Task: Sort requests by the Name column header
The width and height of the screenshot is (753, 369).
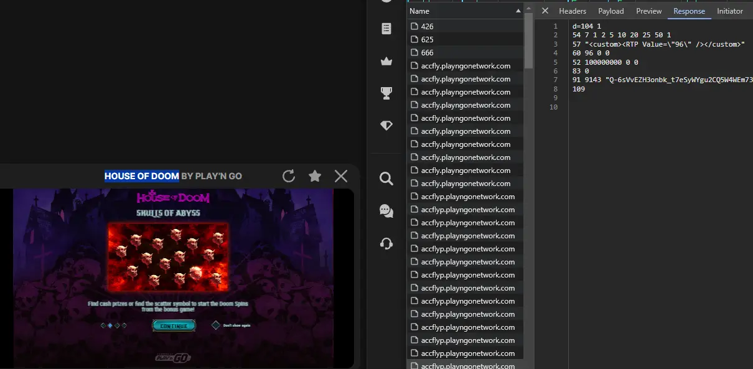Action: [465, 11]
